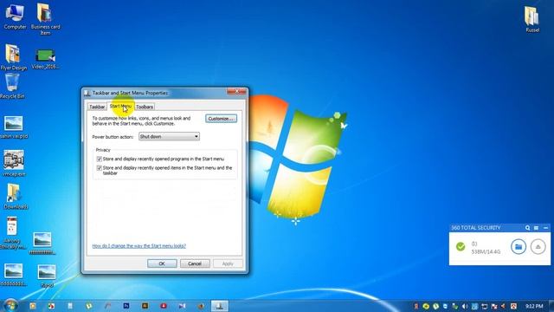The height and width of the screenshot is (312, 554).
Task: Select the Downloads shortcut on desktop
Action: (x=16, y=197)
